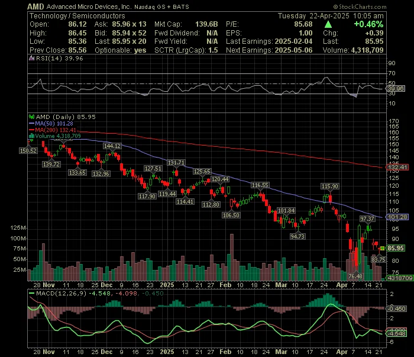Click the Feb label on the price chart date axis
This screenshot has width=414, height=357.
pyautogui.click(x=225, y=285)
